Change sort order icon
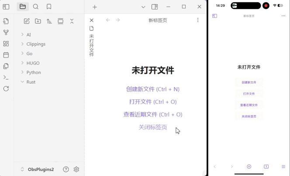The height and width of the screenshot is (176, 290). click(49, 21)
